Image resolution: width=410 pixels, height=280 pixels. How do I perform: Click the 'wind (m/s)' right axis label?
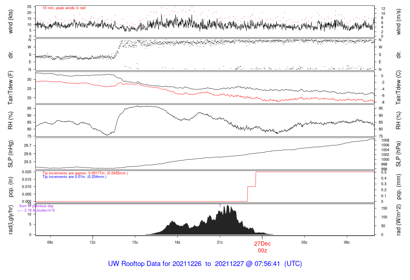point(398,22)
